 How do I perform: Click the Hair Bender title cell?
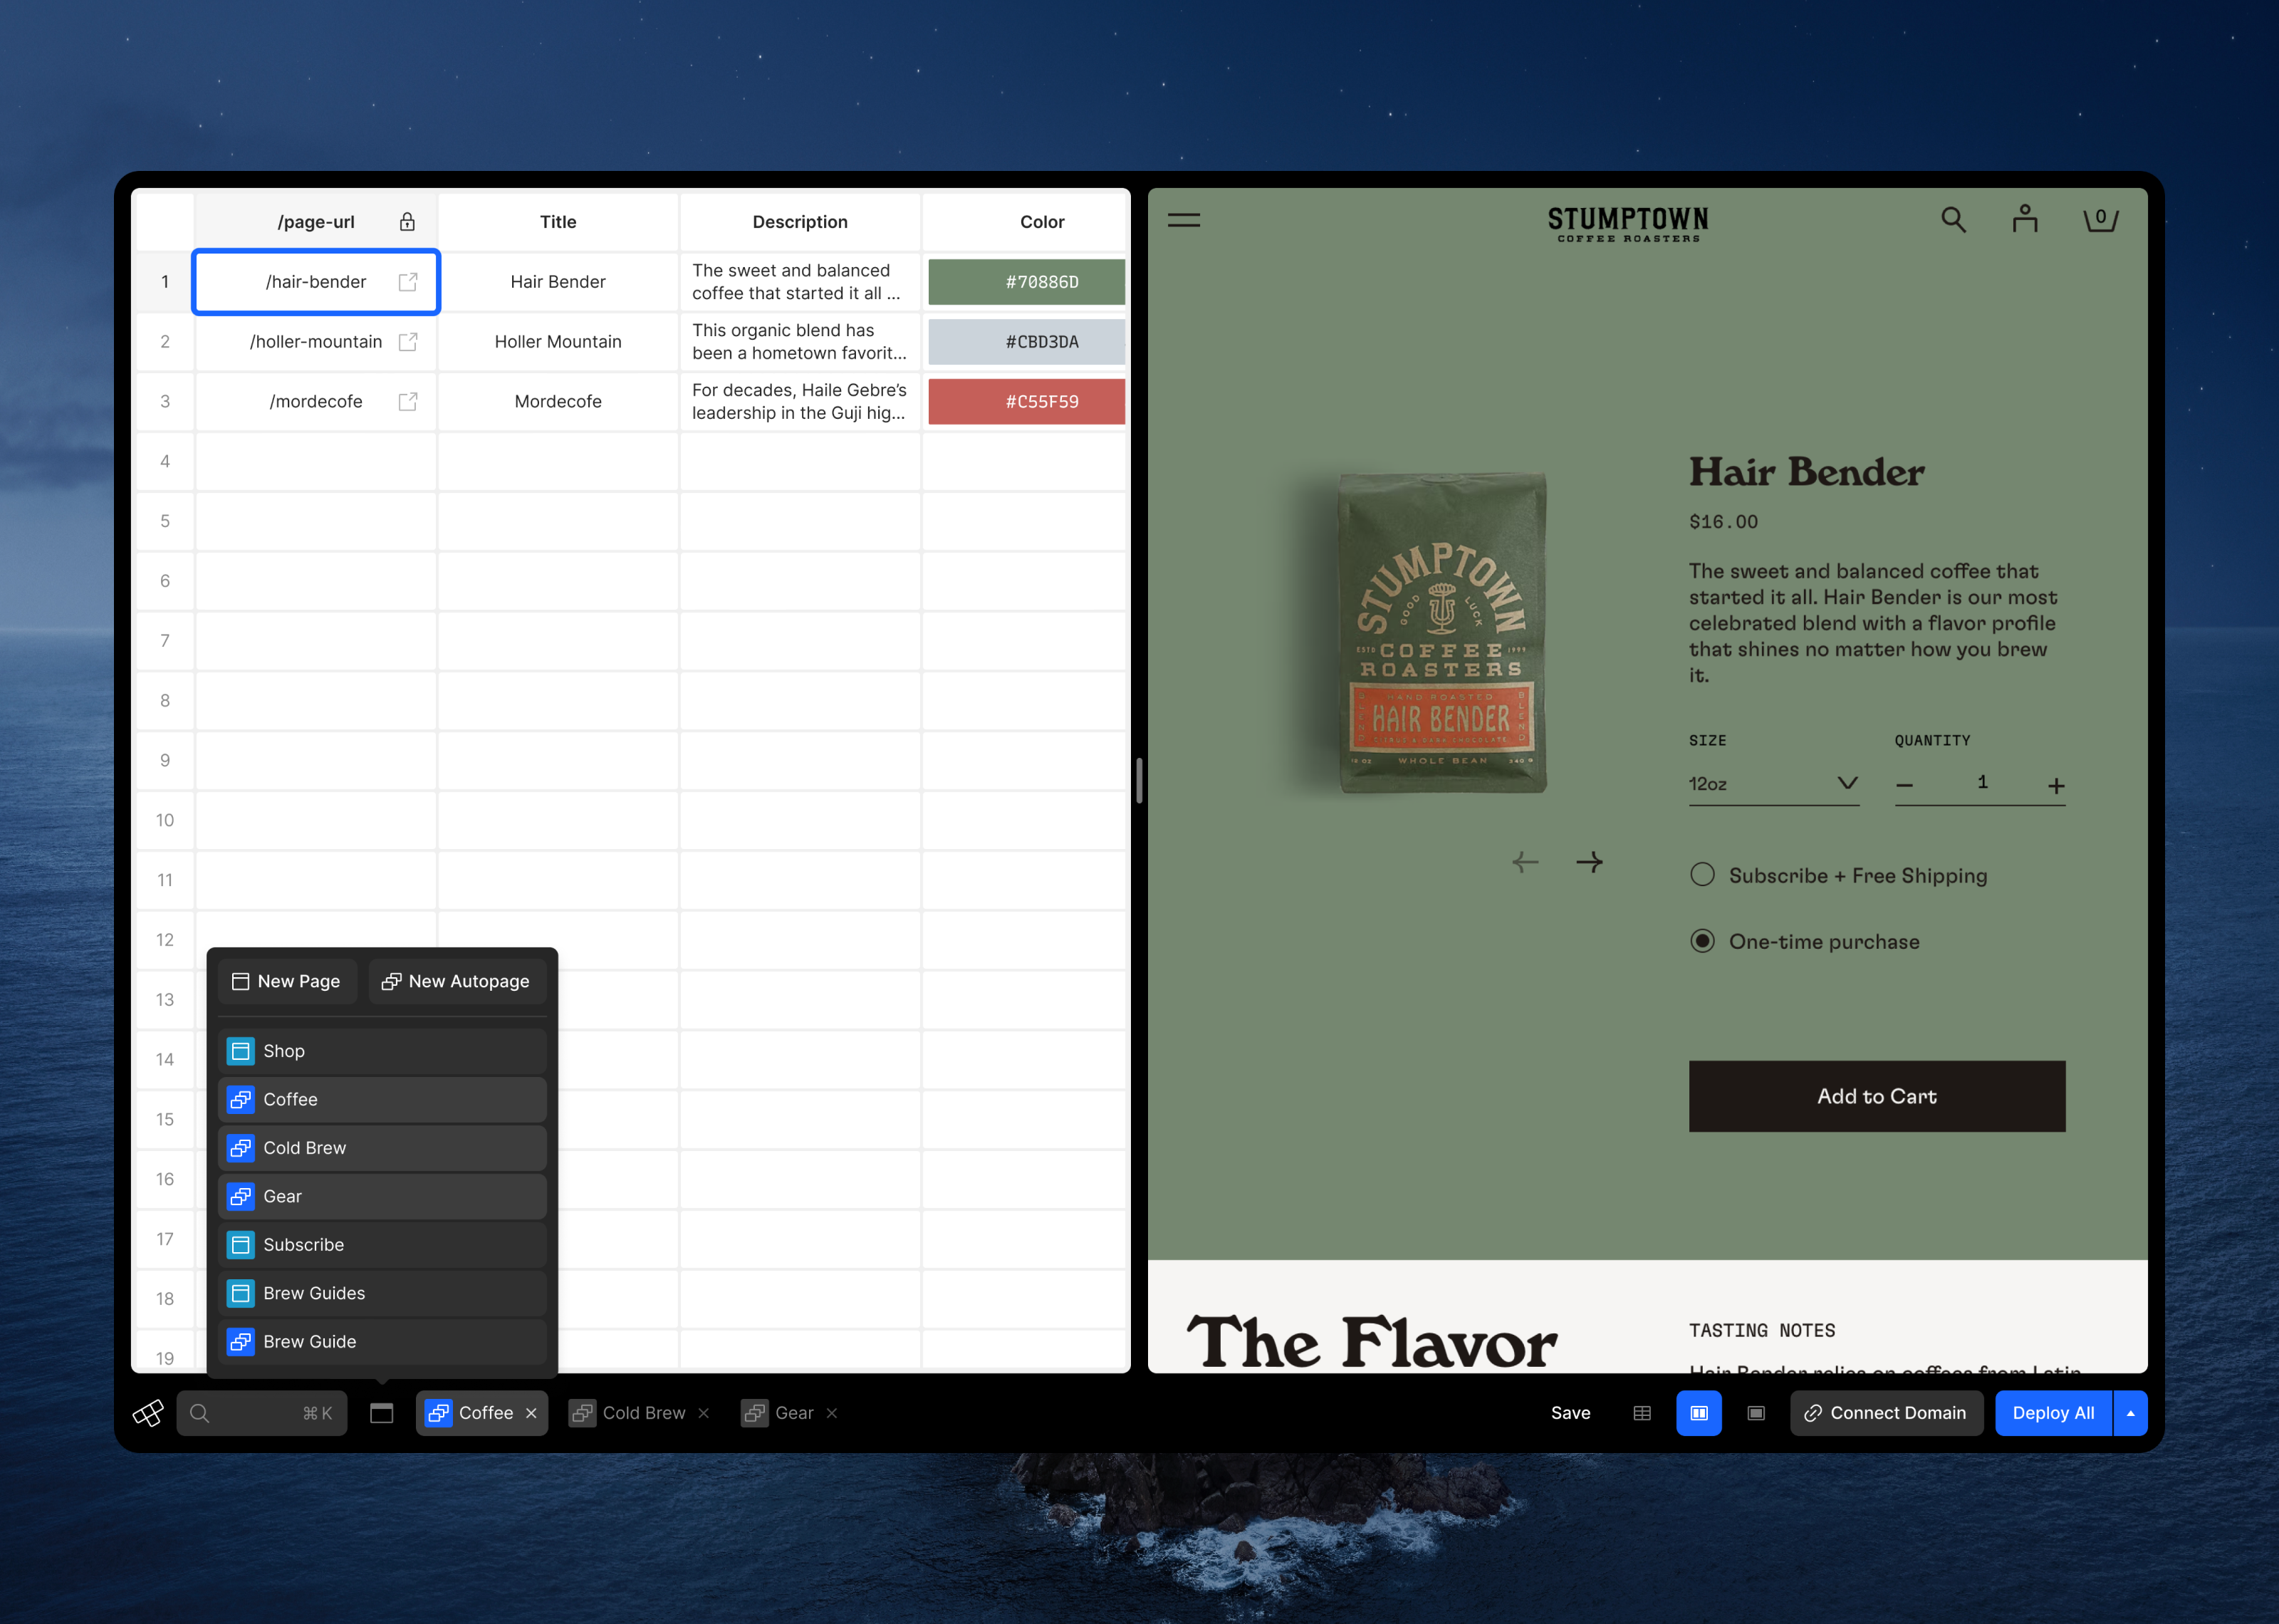coord(558,282)
